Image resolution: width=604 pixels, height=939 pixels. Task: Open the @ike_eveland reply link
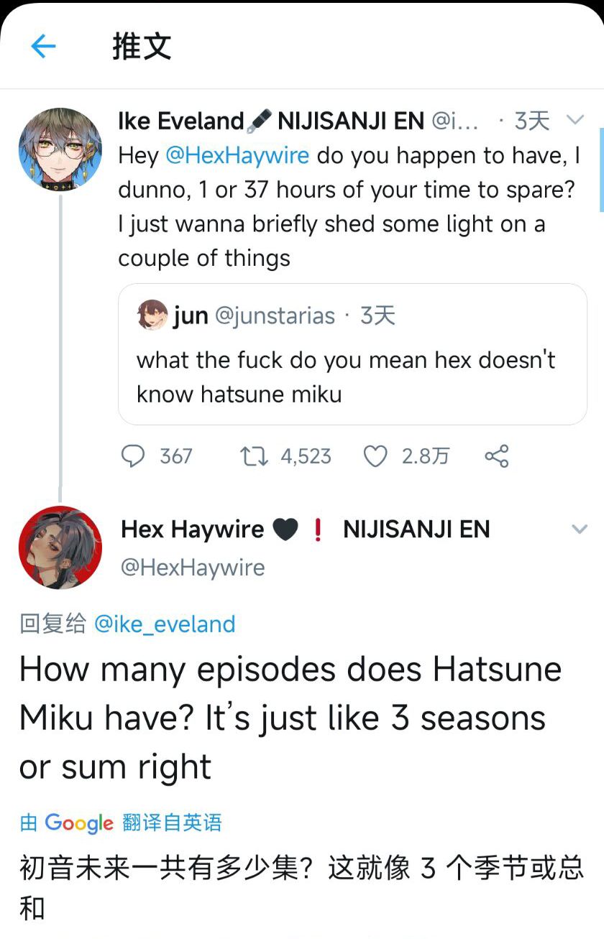pos(165,624)
